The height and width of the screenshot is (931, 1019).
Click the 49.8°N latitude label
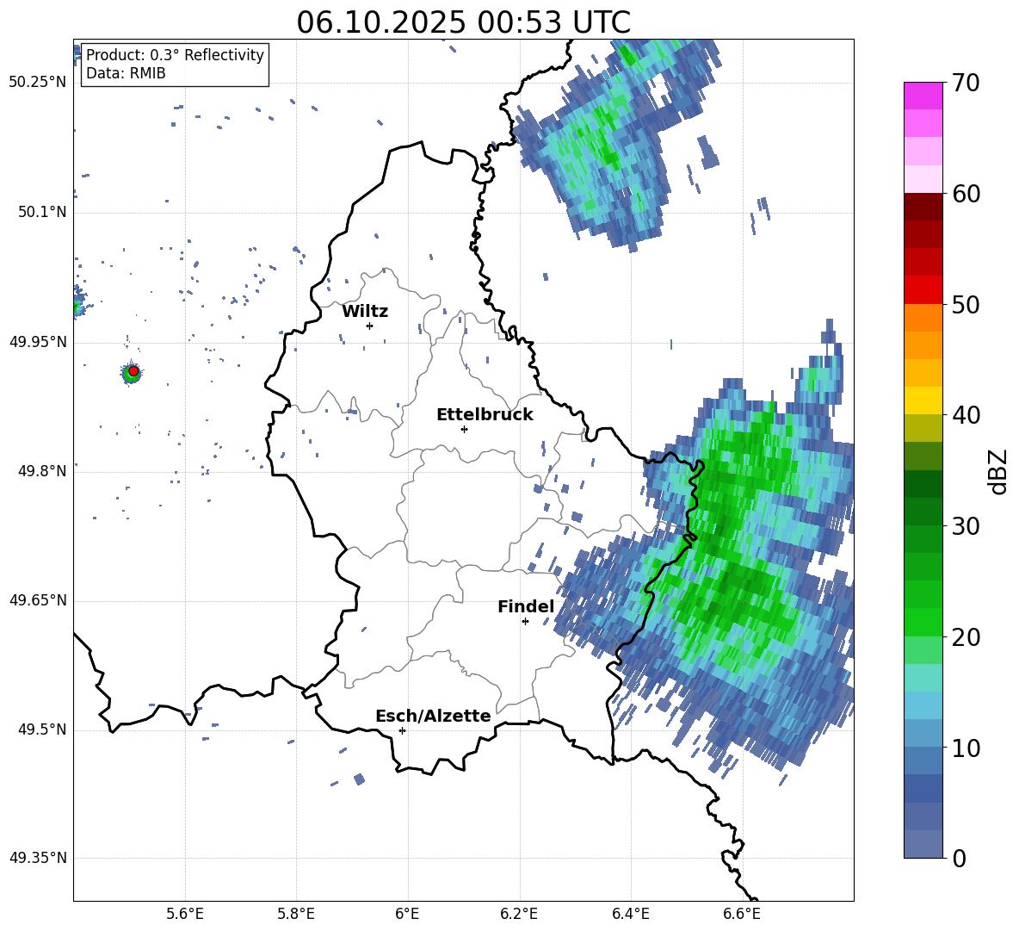[x=41, y=471]
